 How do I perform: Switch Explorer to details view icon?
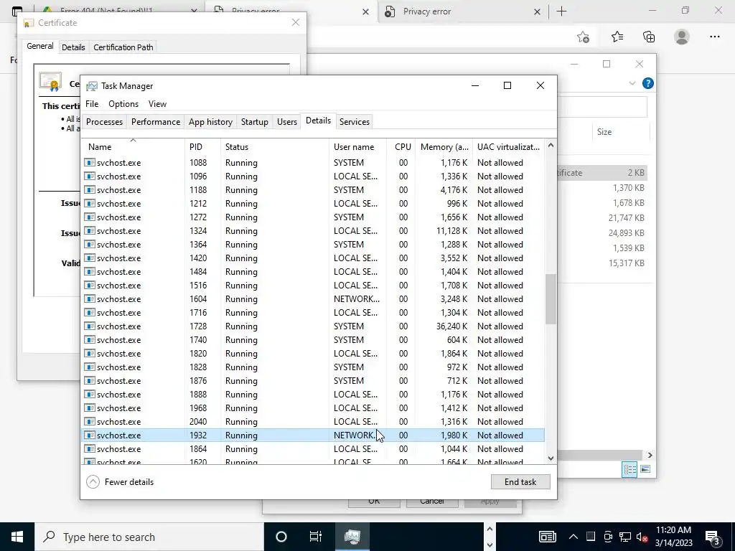click(x=629, y=469)
